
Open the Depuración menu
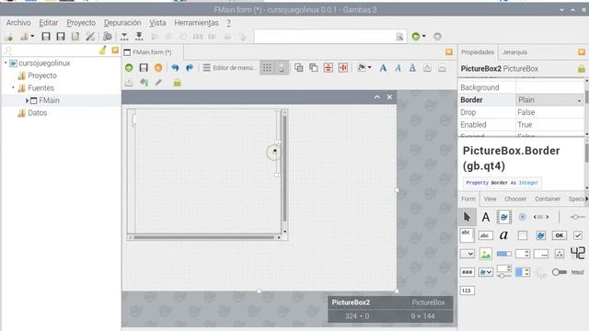pos(122,23)
